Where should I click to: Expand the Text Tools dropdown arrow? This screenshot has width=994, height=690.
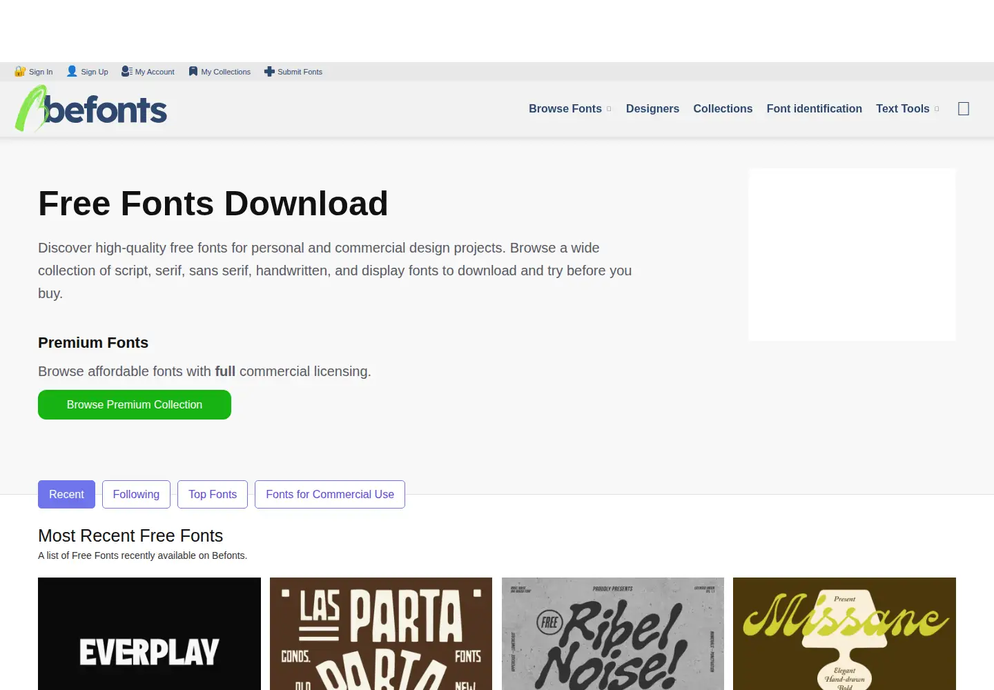point(937,109)
